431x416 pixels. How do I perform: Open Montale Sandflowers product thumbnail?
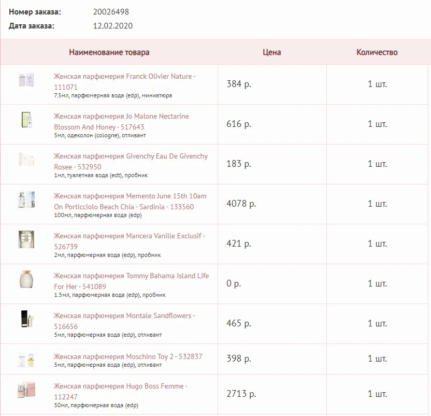point(26,319)
